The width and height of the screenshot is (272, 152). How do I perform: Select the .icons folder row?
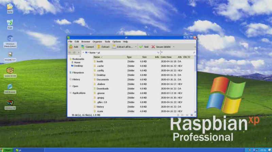point(143,111)
